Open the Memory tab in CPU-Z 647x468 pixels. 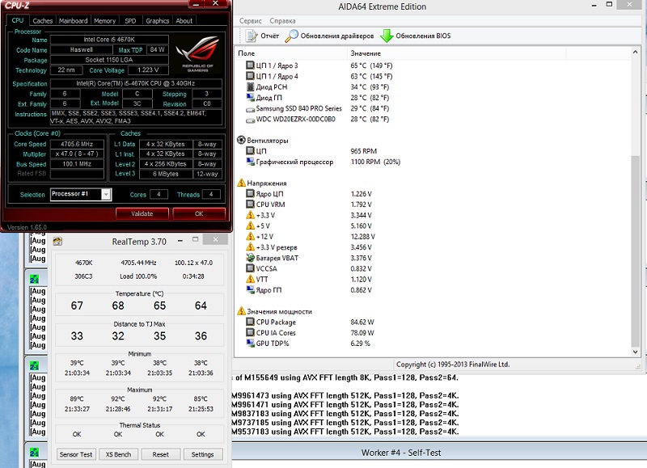[x=104, y=21]
